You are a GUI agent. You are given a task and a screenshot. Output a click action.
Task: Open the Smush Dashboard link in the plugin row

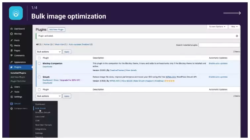[47, 80]
